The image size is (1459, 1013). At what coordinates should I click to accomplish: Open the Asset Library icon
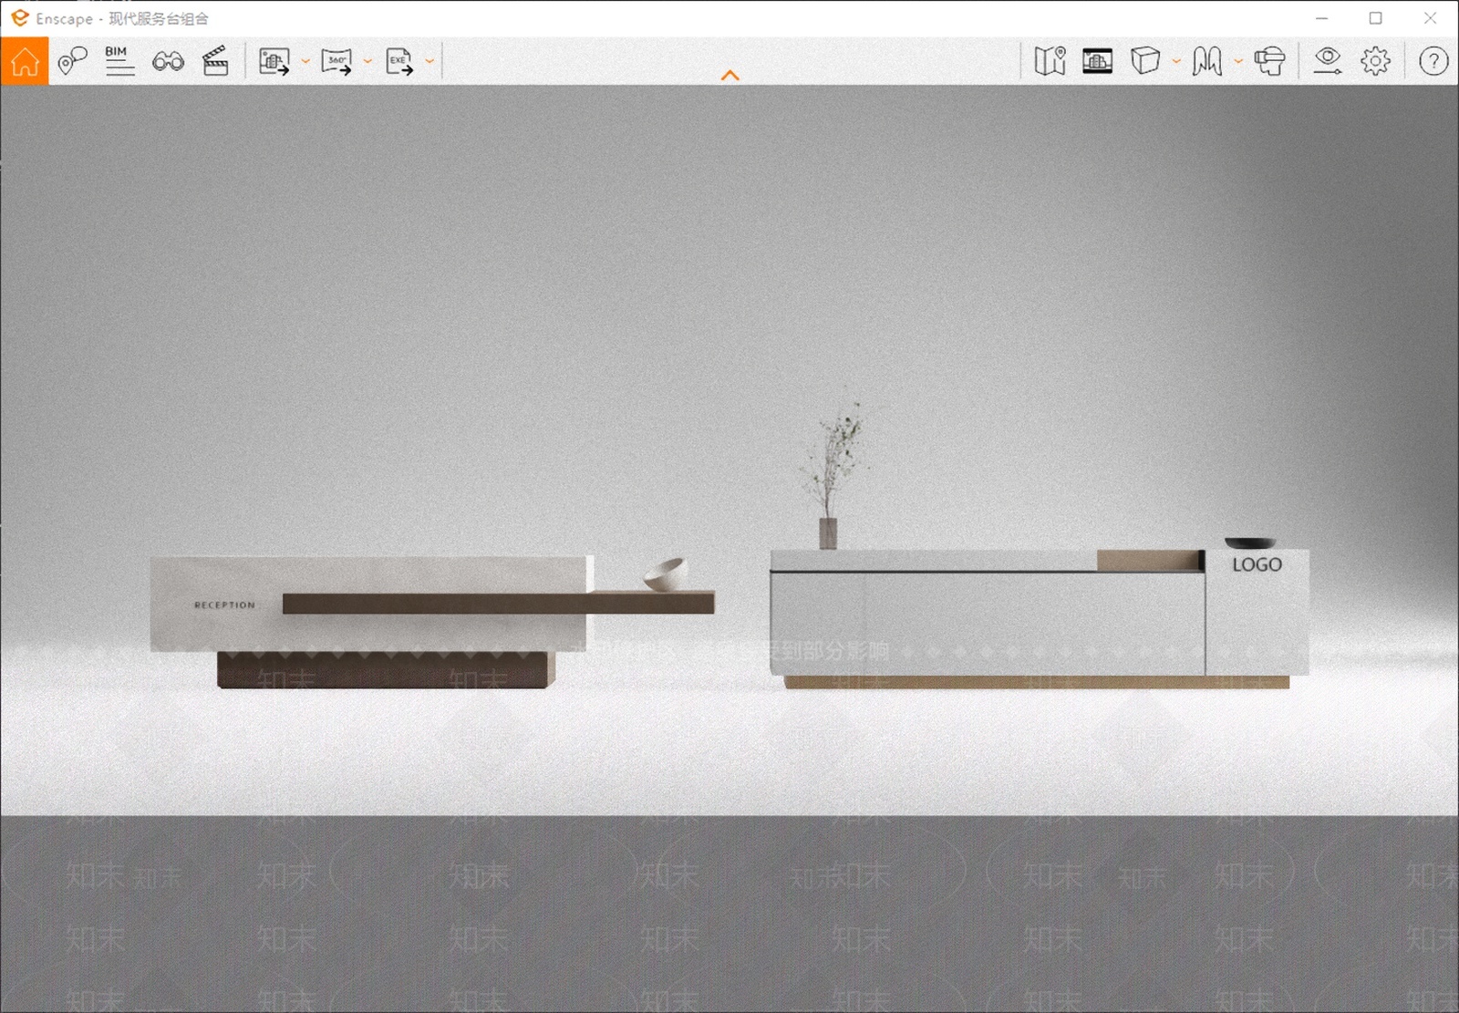(x=1098, y=61)
